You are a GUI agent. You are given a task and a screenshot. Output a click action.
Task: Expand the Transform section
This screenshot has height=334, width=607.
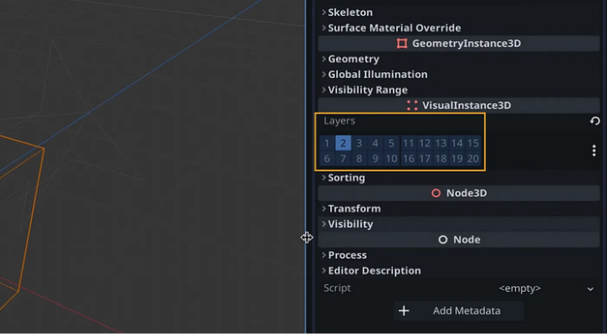(x=459, y=208)
